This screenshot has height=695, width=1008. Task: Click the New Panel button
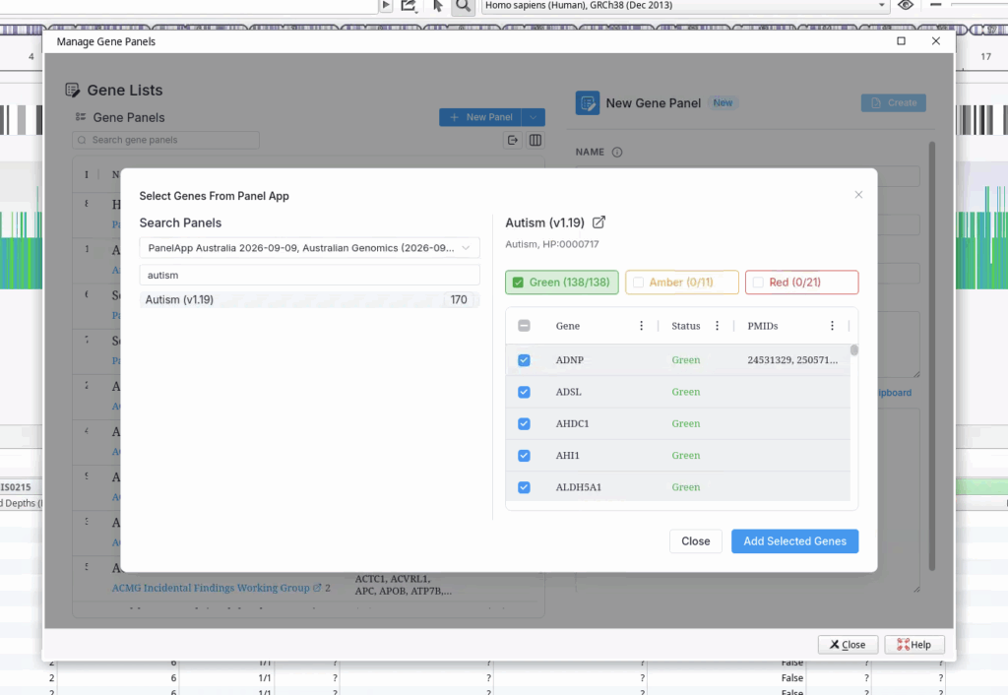click(x=480, y=117)
